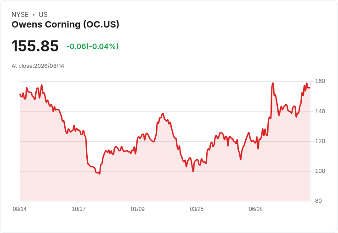
Task: Click the -0.06(-0.04%) price change
Action: (92, 46)
